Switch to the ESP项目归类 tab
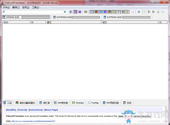 pyautogui.click(x=111, y=103)
